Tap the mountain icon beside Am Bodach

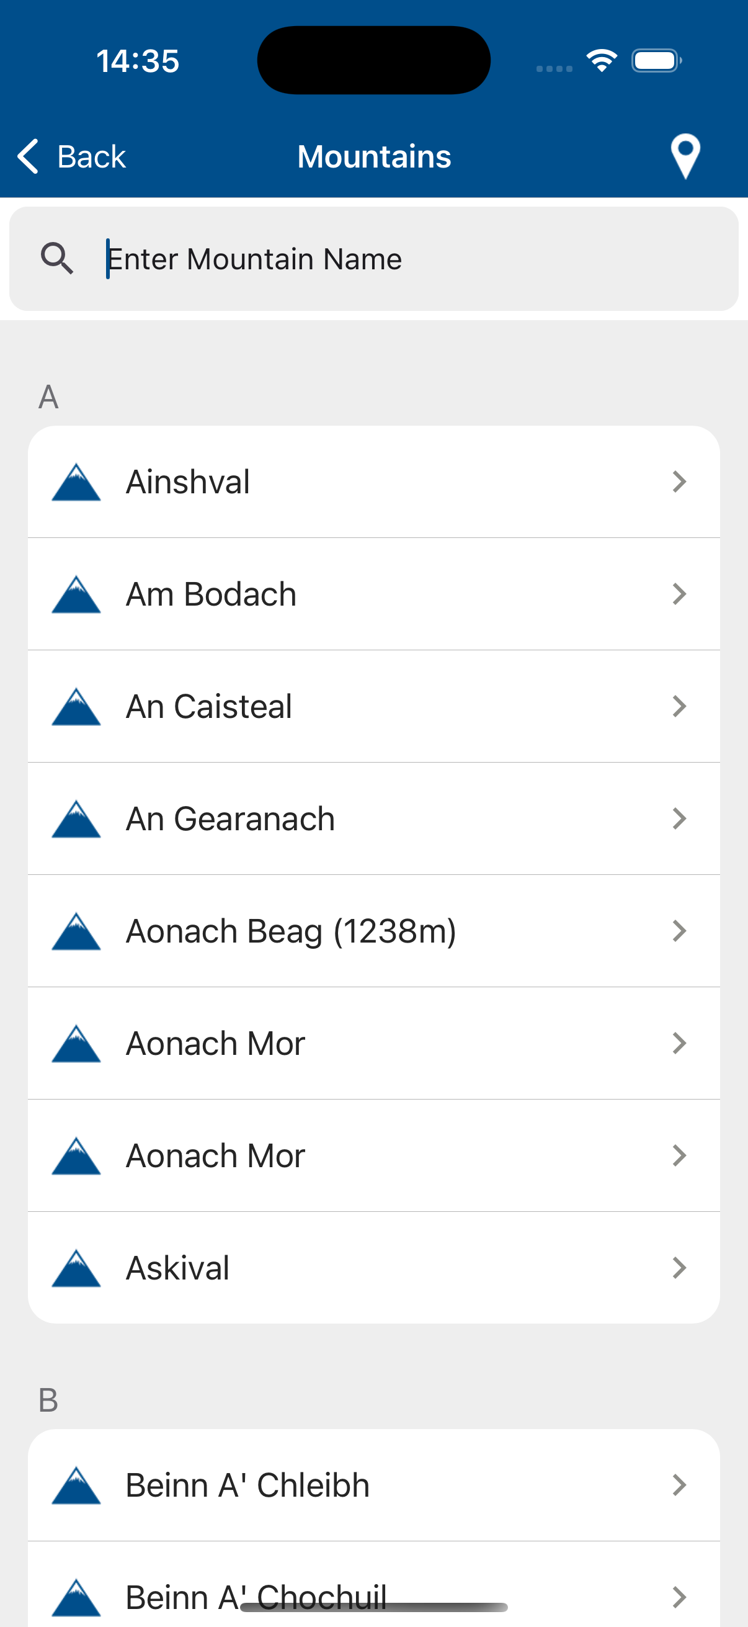76,595
